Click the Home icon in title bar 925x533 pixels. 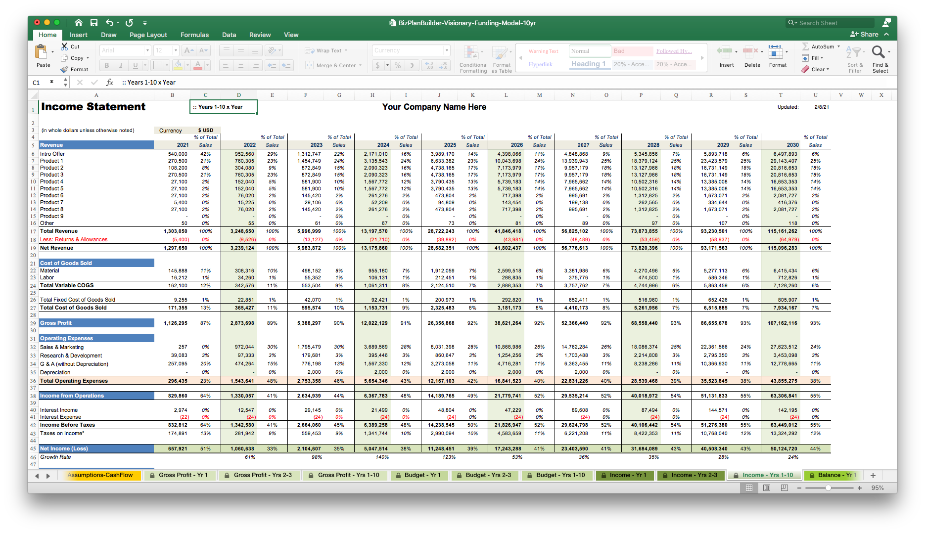pos(78,23)
